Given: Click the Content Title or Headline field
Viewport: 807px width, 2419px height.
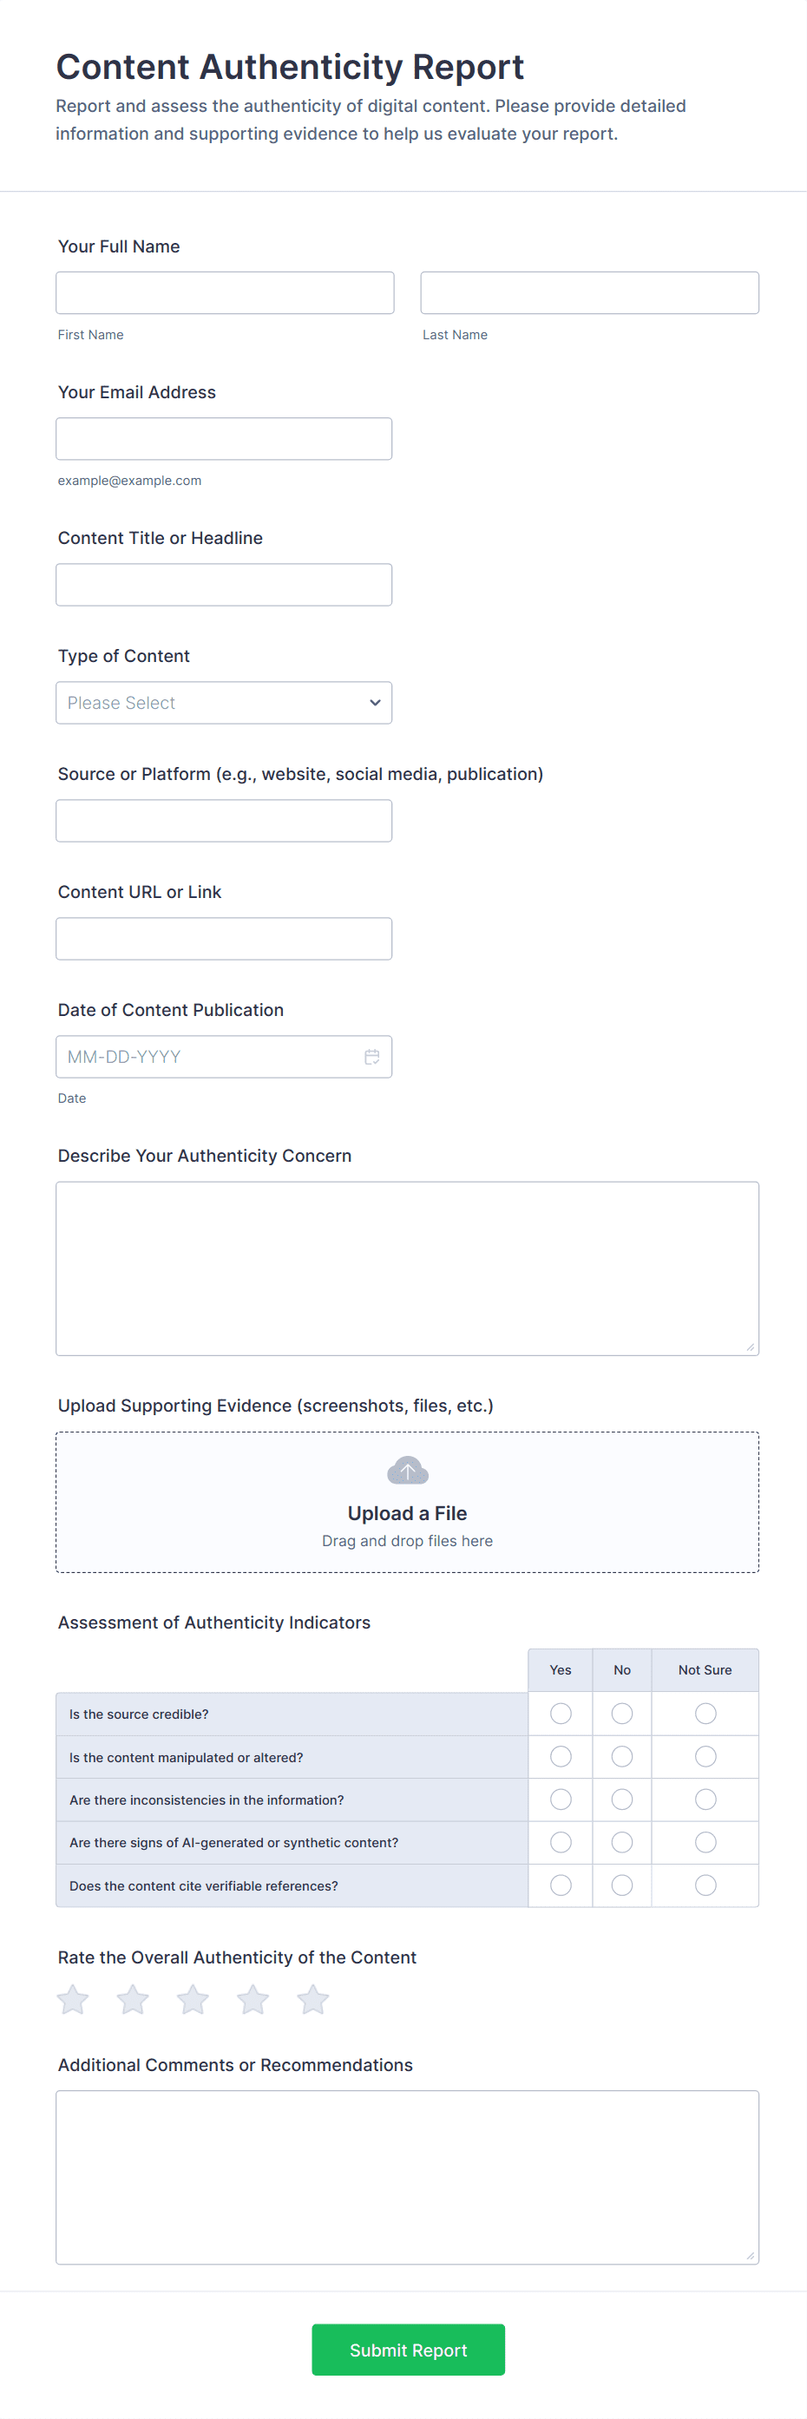Looking at the screenshot, I should point(224,584).
